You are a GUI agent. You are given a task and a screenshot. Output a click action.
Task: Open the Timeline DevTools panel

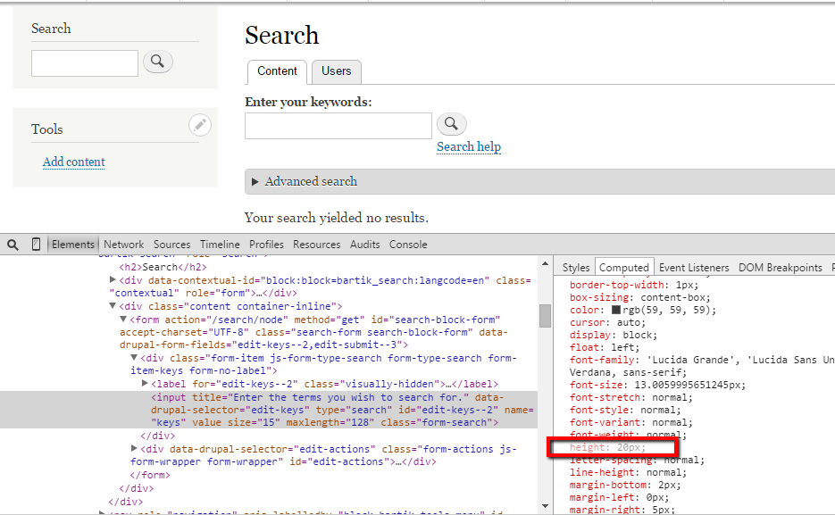click(x=220, y=245)
